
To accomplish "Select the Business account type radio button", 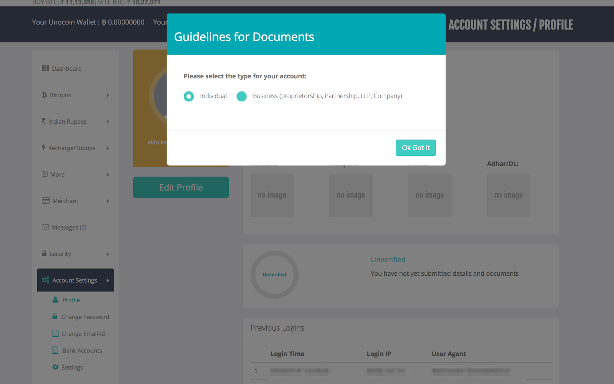I will pos(241,96).
